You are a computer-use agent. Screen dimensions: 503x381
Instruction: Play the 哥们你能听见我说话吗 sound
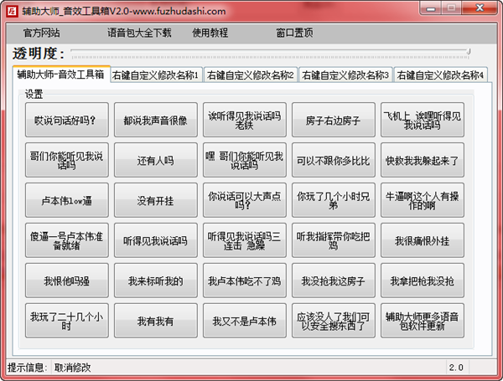[67, 160]
